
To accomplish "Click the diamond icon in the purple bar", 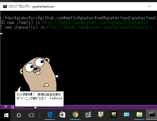I will pyautogui.click(x=6, y=106).
